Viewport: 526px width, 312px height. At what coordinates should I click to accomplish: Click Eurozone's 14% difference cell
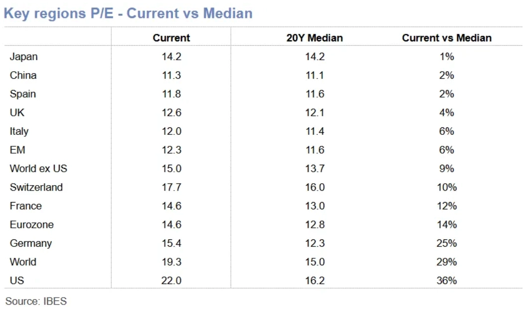[447, 224]
